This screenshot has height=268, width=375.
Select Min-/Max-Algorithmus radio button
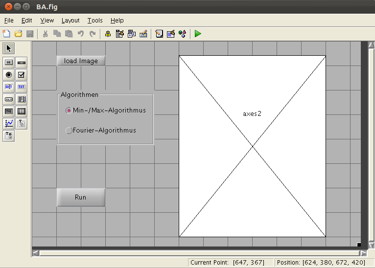coord(69,111)
